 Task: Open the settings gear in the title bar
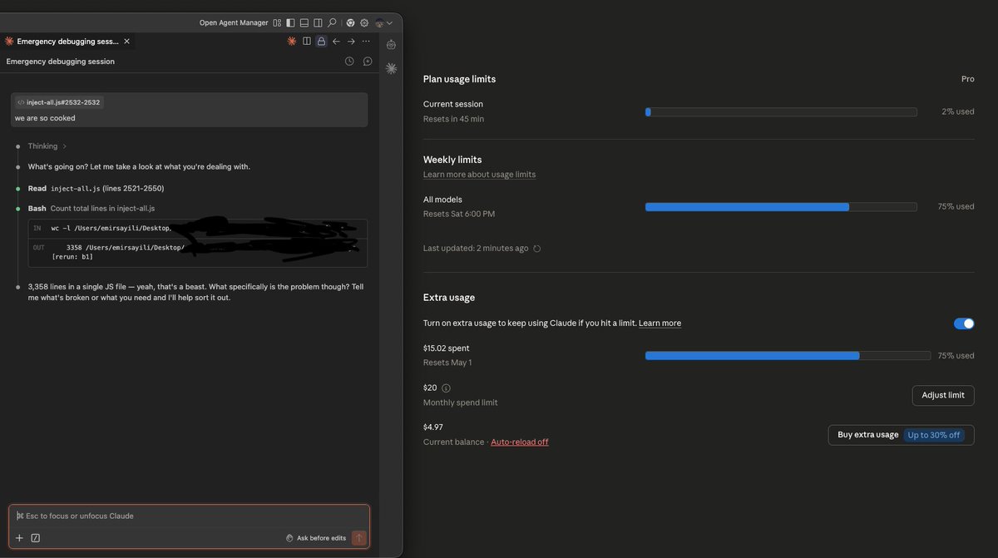point(364,23)
